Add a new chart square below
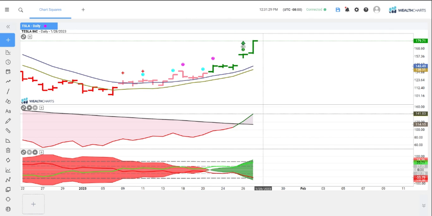 34,204
